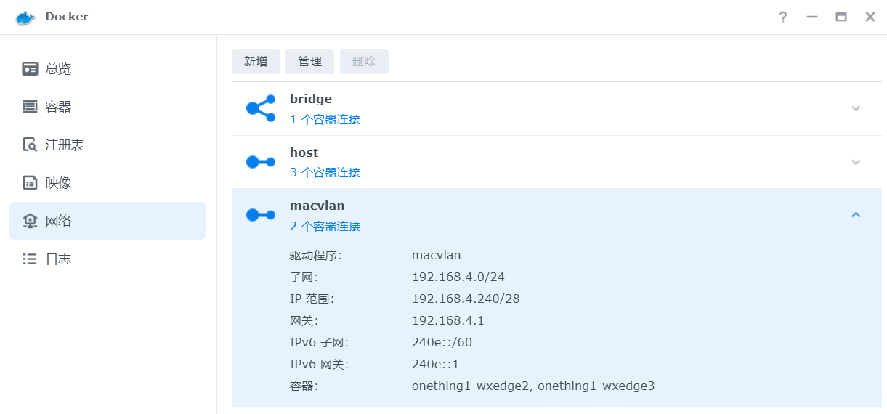Image resolution: width=887 pixels, height=414 pixels.
Task: Collapse the macvlan network details
Action: pos(856,215)
